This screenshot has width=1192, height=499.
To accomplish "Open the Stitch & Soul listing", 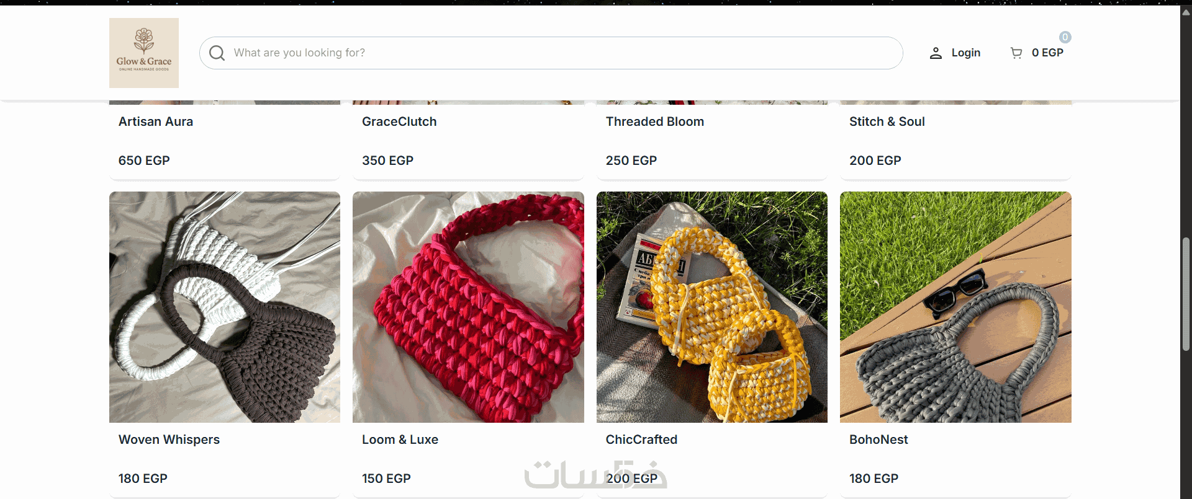I will point(887,121).
